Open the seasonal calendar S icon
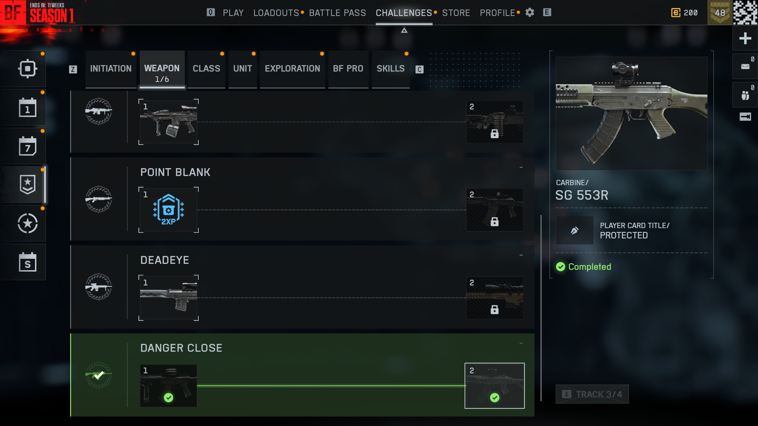The height and width of the screenshot is (426, 758). pyautogui.click(x=28, y=262)
